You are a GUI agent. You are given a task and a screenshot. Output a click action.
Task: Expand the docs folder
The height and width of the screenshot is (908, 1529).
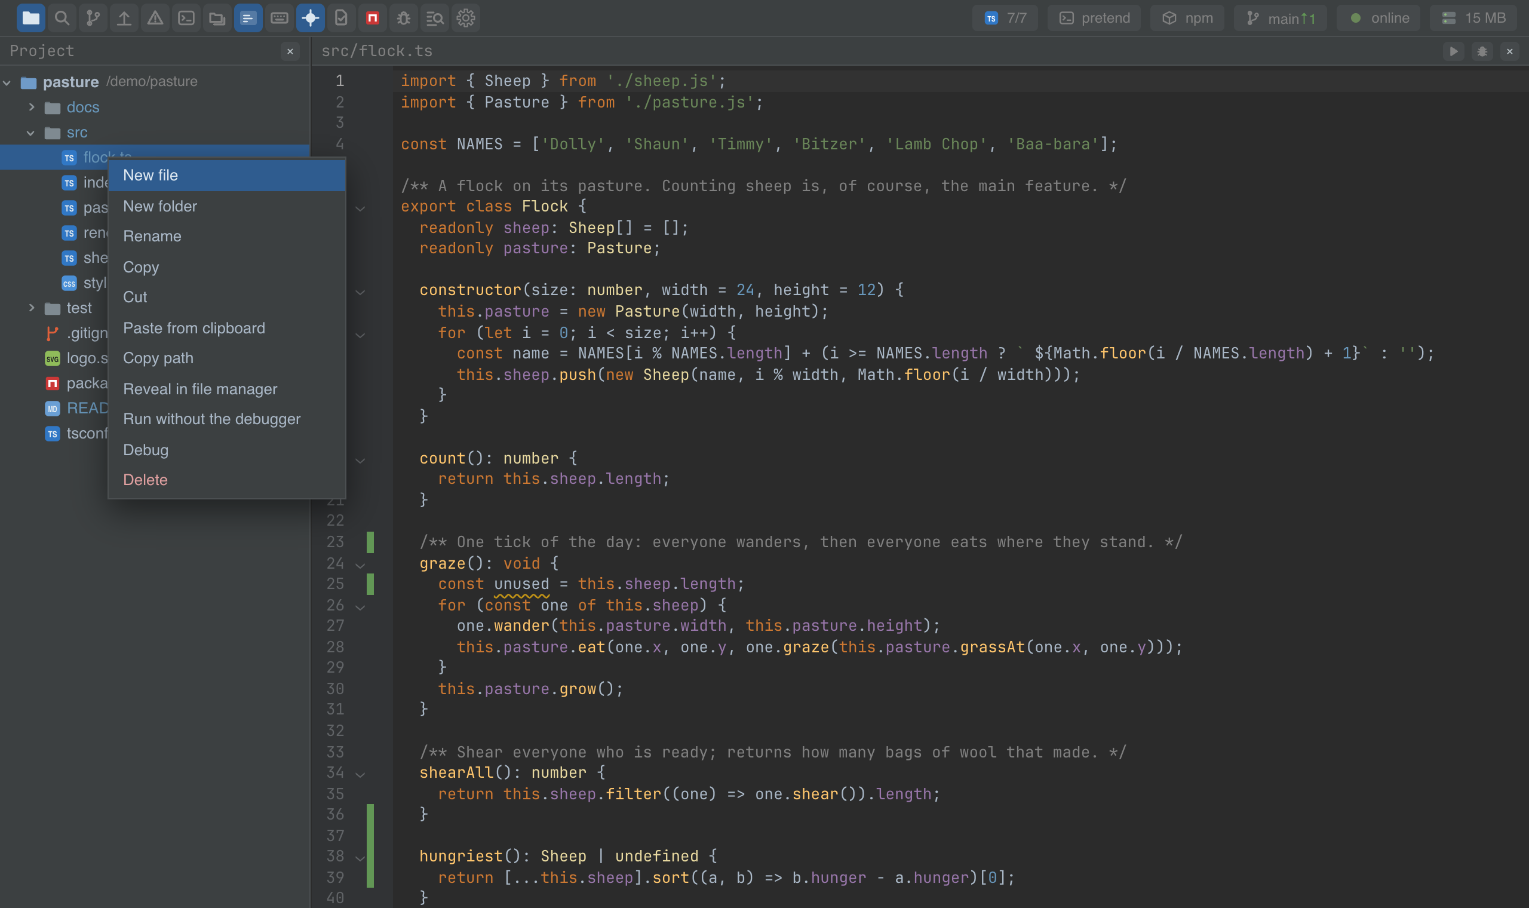coord(32,107)
